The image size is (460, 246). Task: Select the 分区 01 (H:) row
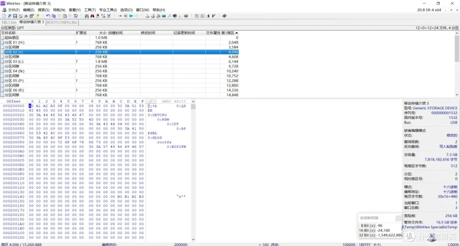[x=14, y=42]
